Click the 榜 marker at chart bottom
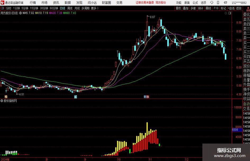Viewport: 250px width, 161px height. [x=6, y=96]
